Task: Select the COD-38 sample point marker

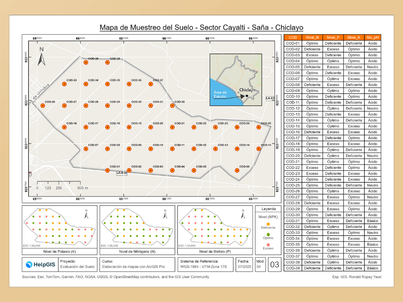Action: point(86,62)
